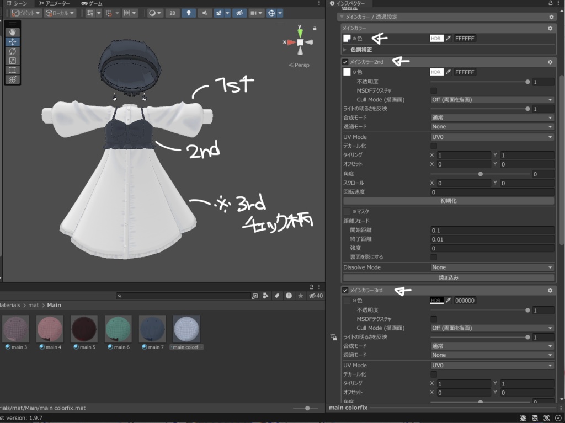565x423 pixels.
Task: Toggle the メインカラー2nd checkbox
Action: tap(345, 62)
